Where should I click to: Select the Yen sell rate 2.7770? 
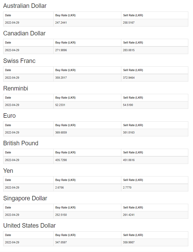(127, 187)
